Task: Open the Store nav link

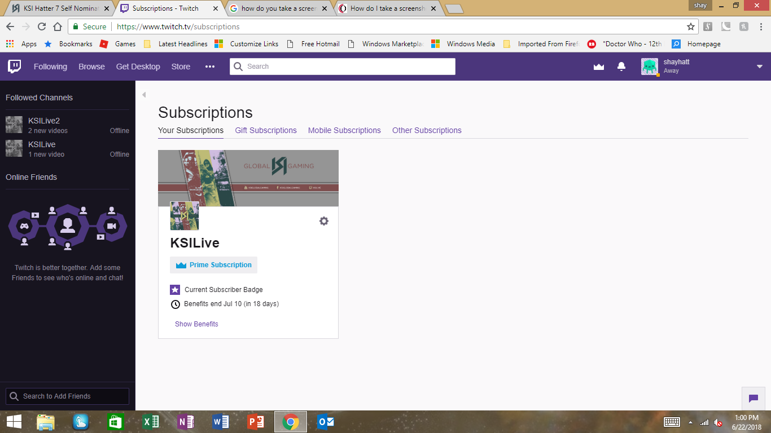Action: [x=181, y=67]
